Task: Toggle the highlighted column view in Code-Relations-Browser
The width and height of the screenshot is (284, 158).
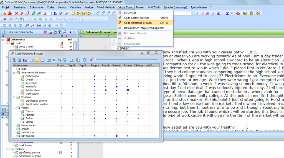Action: click(37, 60)
